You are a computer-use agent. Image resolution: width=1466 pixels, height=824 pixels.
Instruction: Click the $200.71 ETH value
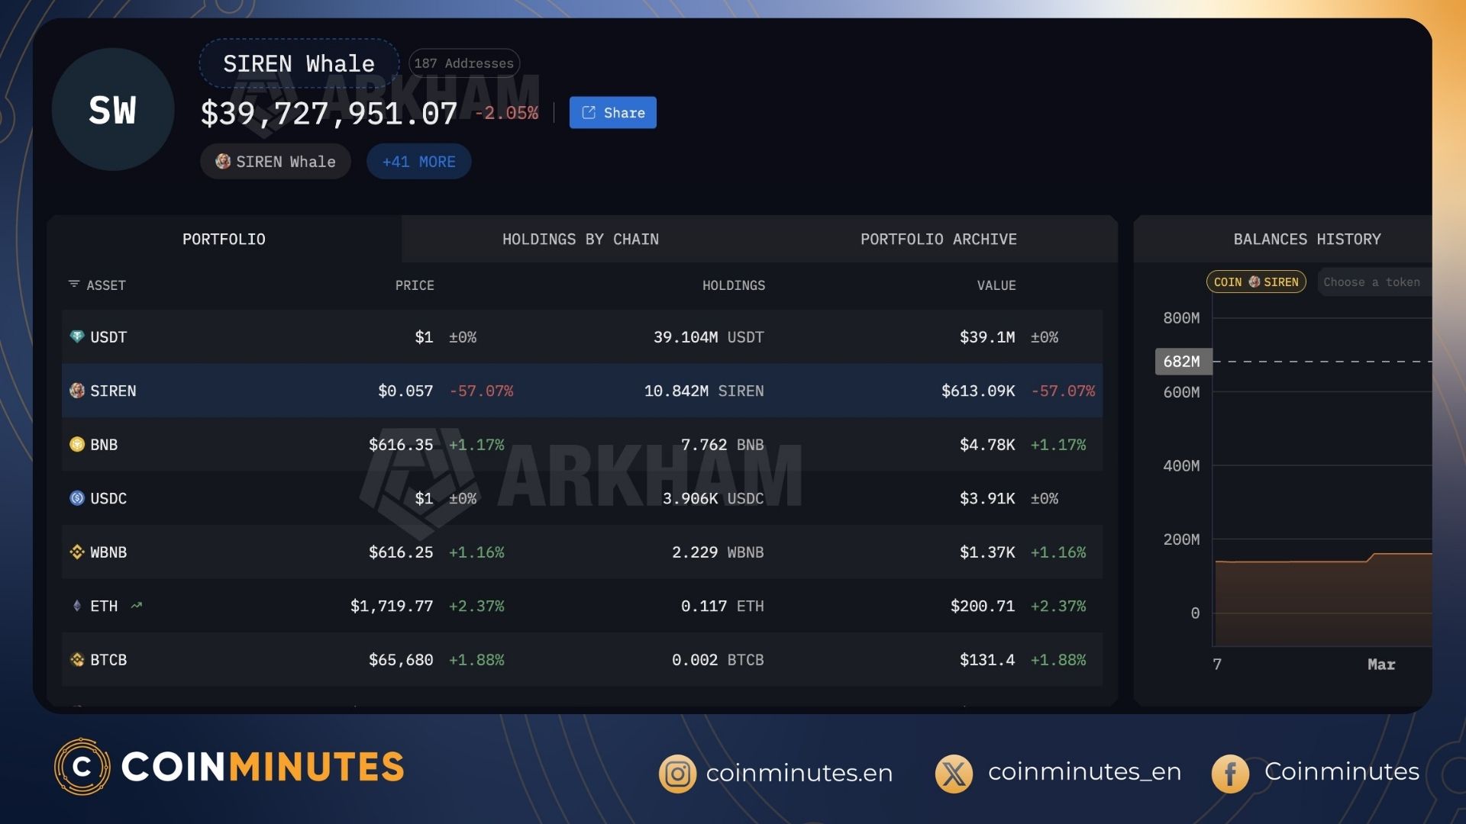(x=983, y=606)
